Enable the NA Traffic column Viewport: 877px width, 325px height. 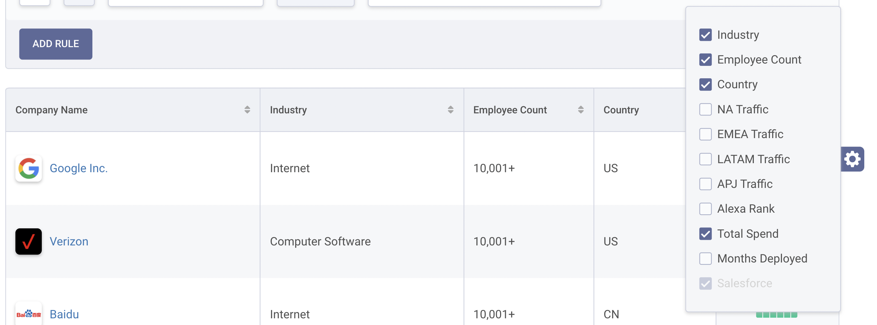(x=705, y=109)
